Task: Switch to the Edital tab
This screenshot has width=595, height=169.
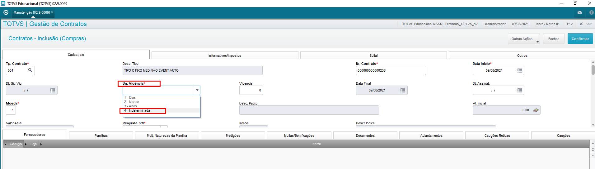Action: pos(373,56)
